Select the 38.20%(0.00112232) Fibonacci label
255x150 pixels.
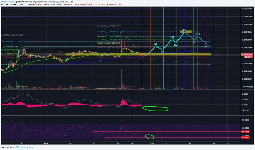[x=109, y=43]
